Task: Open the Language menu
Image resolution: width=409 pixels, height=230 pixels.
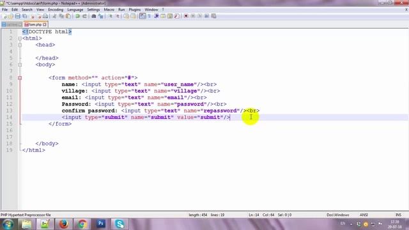Action: [75, 10]
